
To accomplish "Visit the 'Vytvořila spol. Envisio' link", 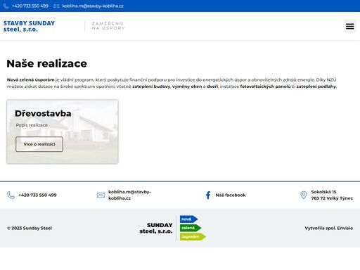I will coord(328,228).
